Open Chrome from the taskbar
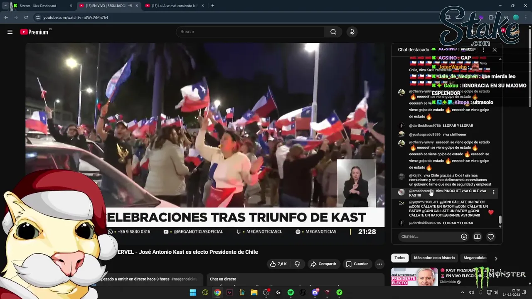The image size is (532, 299). (217, 292)
